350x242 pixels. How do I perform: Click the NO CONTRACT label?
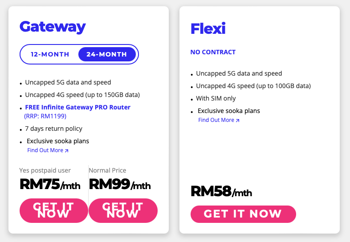[x=213, y=52]
